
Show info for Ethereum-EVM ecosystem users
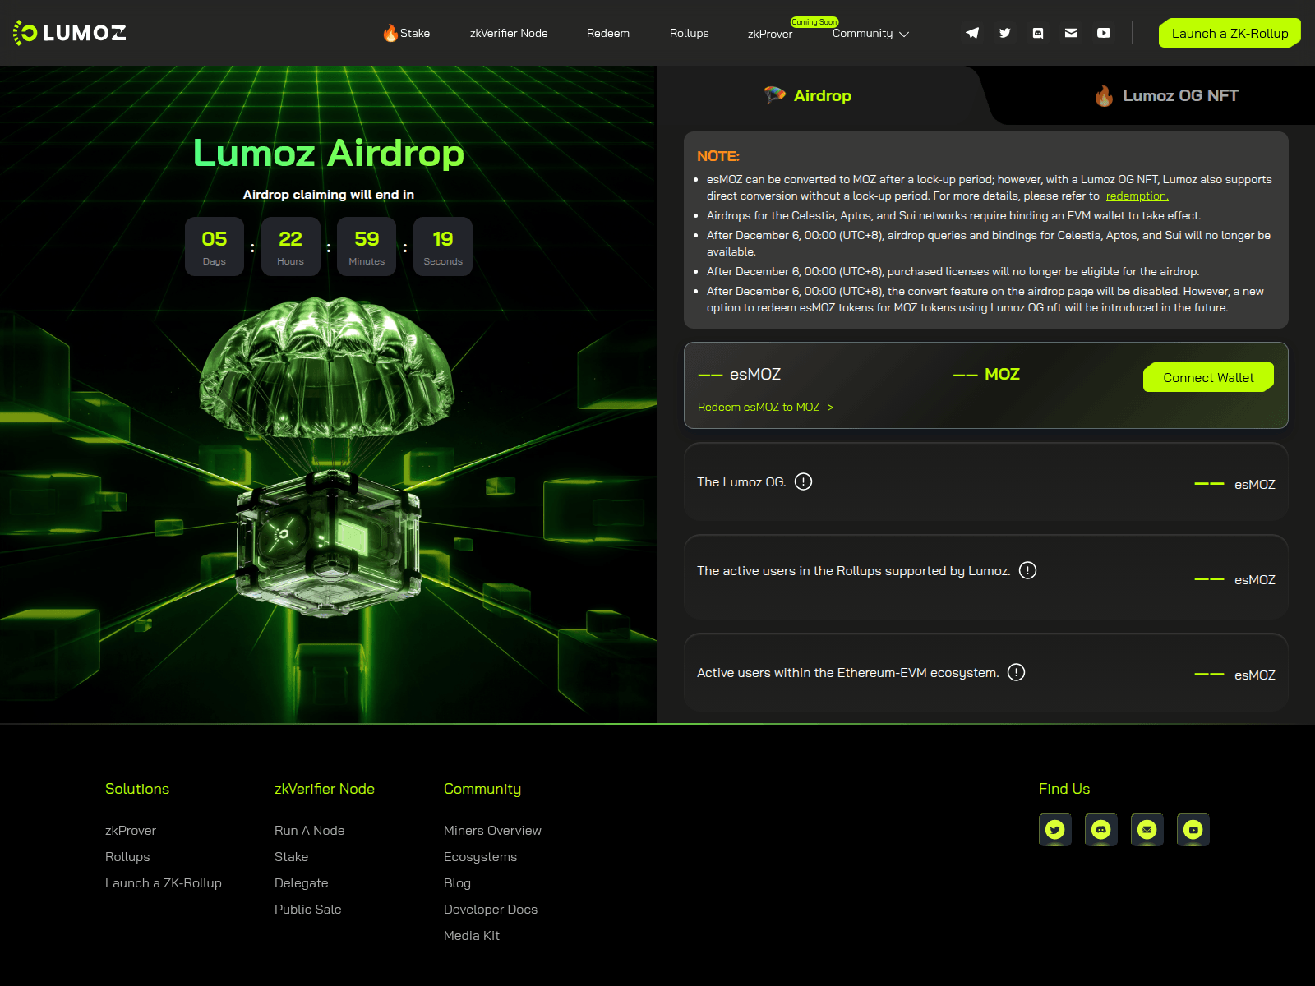[1017, 672]
